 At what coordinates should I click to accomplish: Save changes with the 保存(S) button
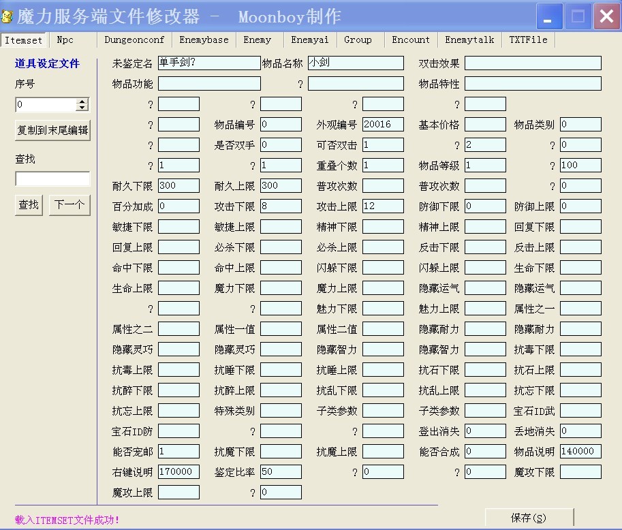pyautogui.click(x=529, y=518)
